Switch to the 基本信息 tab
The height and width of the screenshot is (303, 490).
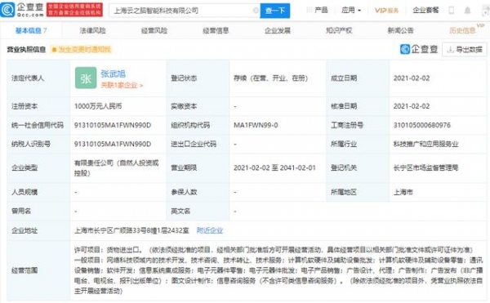point(31,30)
